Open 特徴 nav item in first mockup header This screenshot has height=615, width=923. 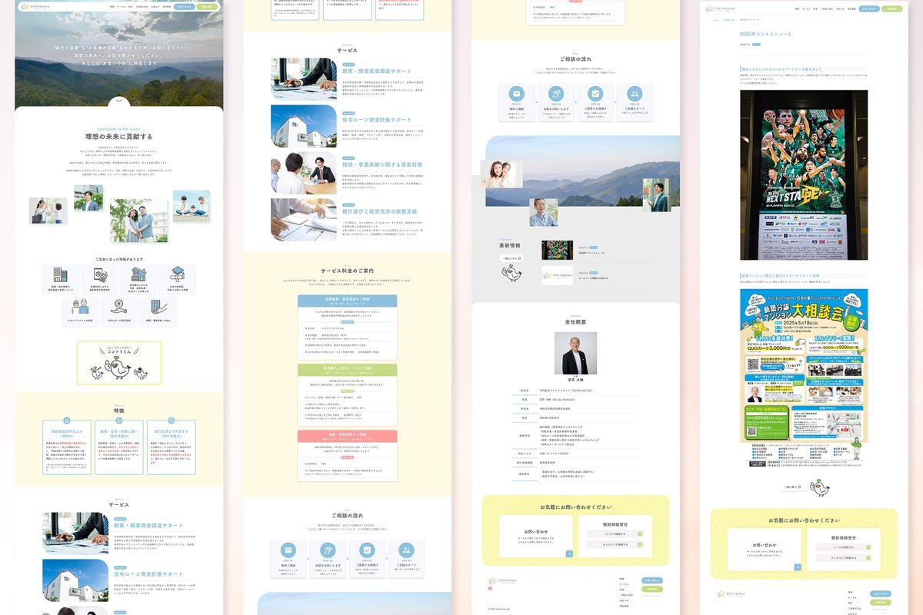pyautogui.click(x=112, y=6)
